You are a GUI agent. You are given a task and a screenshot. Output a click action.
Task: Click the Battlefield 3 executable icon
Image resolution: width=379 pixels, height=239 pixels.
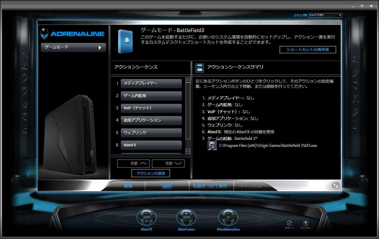[x=212, y=145]
